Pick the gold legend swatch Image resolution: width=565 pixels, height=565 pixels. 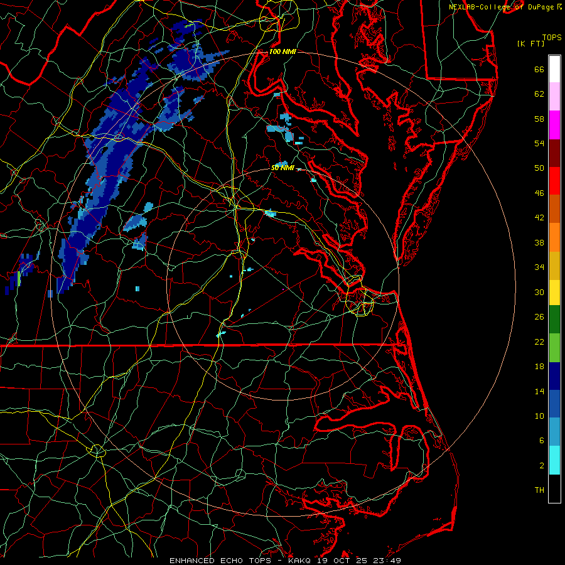tap(554, 266)
